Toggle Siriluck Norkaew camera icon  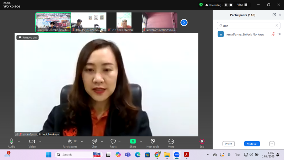[x=279, y=34]
